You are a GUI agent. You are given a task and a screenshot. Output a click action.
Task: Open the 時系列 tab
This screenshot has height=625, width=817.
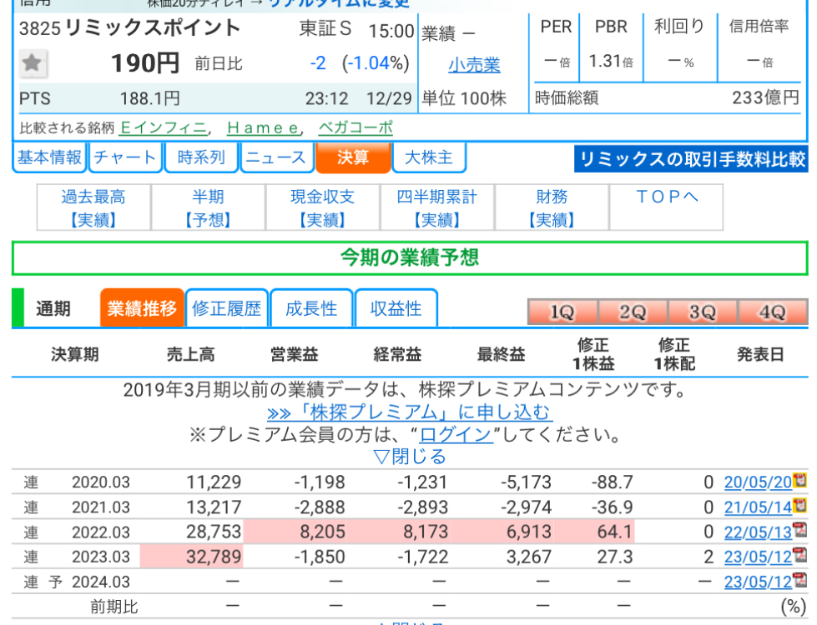click(x=201, y=157)
